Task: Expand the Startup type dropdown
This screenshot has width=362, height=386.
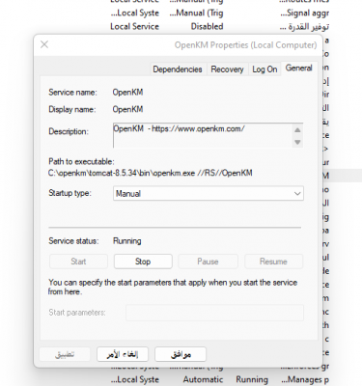Action: 209,193
